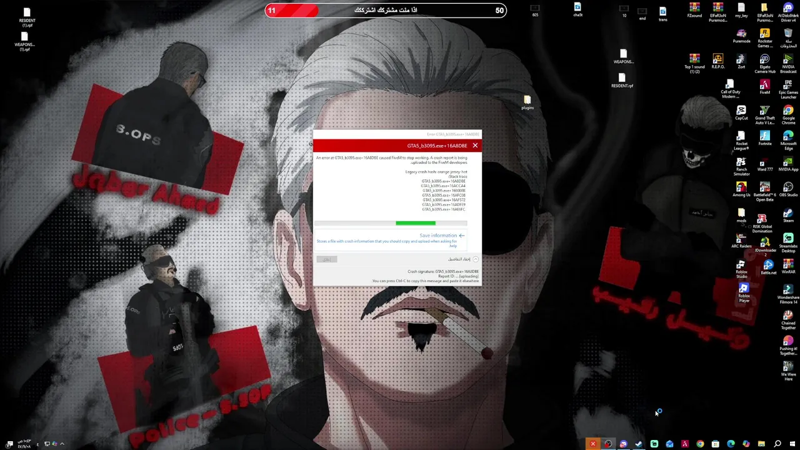Open Windows Start button on taskbar

click(x=792, y=444)
